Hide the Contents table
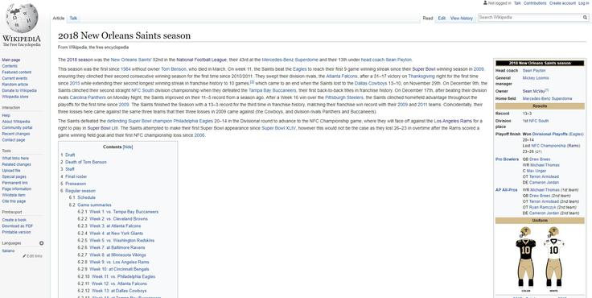592x298 pixels. click(128, 147)
